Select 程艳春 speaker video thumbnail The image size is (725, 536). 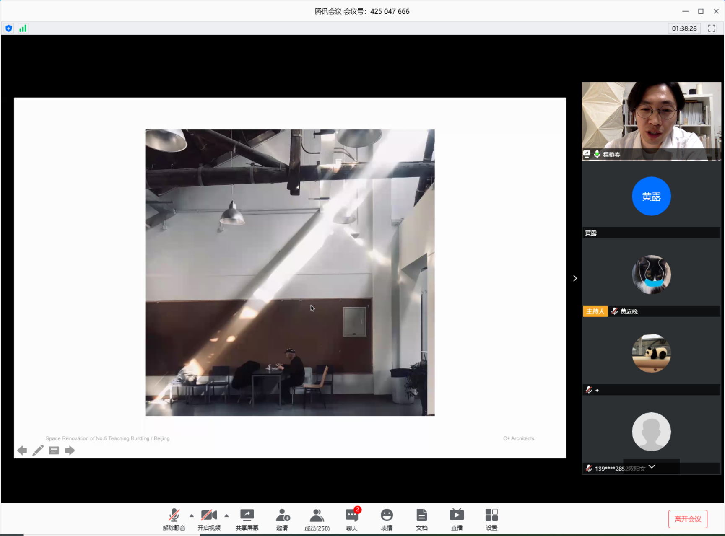point(651,121)
